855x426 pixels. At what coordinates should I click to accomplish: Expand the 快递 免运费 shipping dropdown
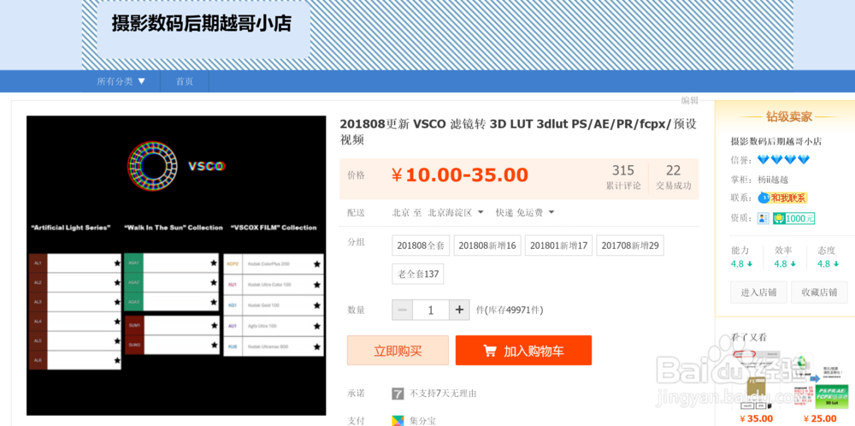pyautogui.click(x=525, y=212)
